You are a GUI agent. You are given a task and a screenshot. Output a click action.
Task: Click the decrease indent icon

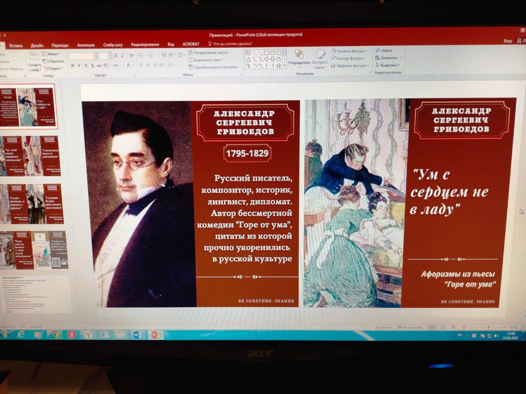coord(164,55)
